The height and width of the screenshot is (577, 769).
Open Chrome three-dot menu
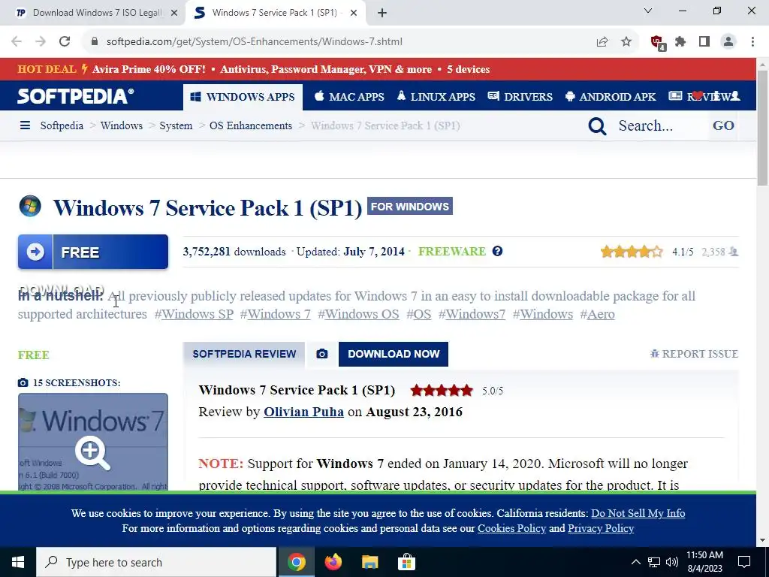point(752,42)
